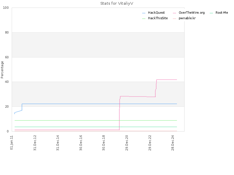Click the pwnable.kr legend label

coord(187,18)
